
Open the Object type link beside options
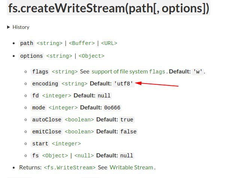click(x=91, y=56)
